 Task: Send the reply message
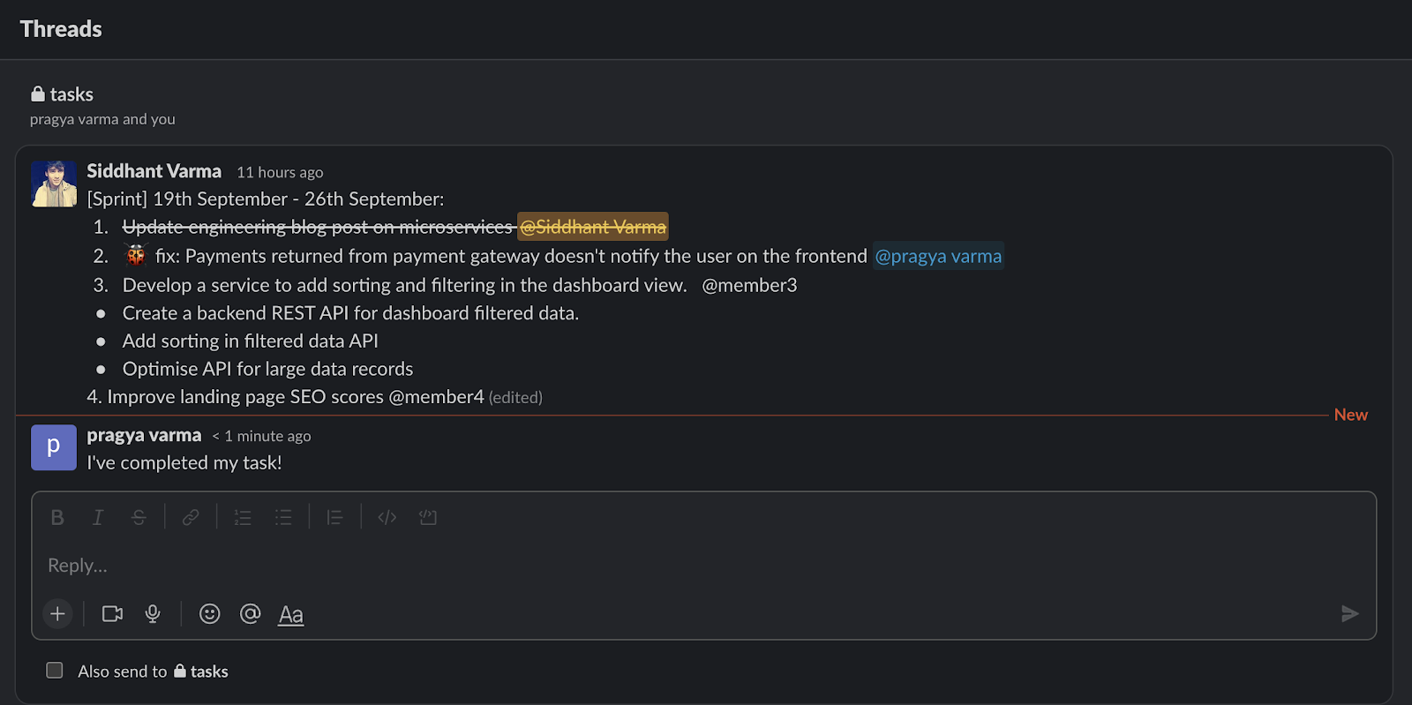pyautogui.click(x=1349, y=614)
